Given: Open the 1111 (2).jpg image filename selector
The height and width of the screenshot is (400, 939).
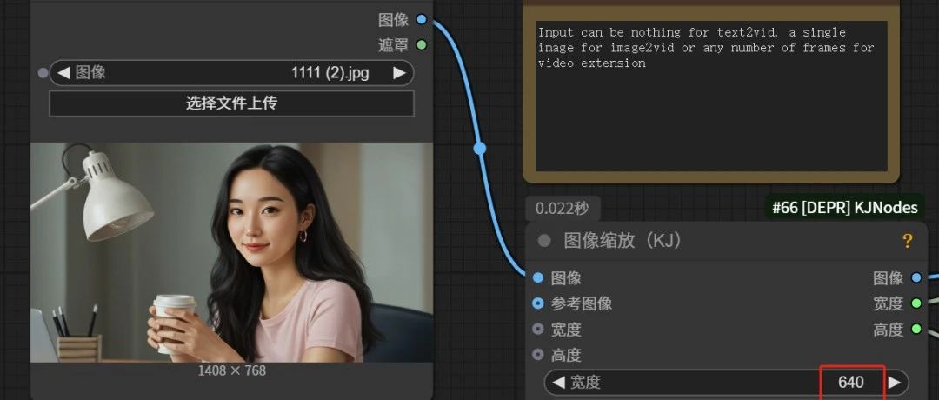Looking at the screenshot, I should pyautogui.click(x=231, y=73).
